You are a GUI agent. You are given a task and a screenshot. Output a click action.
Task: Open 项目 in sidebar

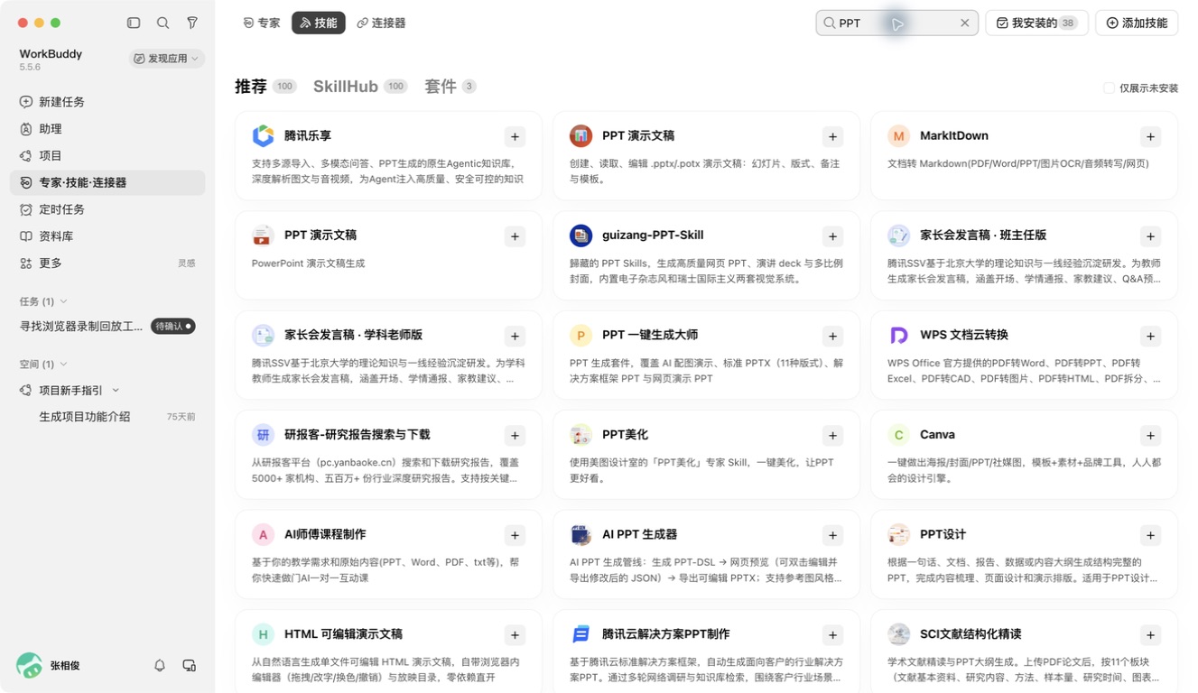107,155
